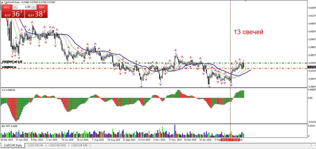
Task: Select the CADCHF,Daily chart tab
Action: 13,145
